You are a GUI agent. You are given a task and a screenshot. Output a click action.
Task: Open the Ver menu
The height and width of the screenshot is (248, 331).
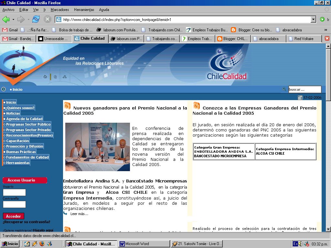point(36,10)
